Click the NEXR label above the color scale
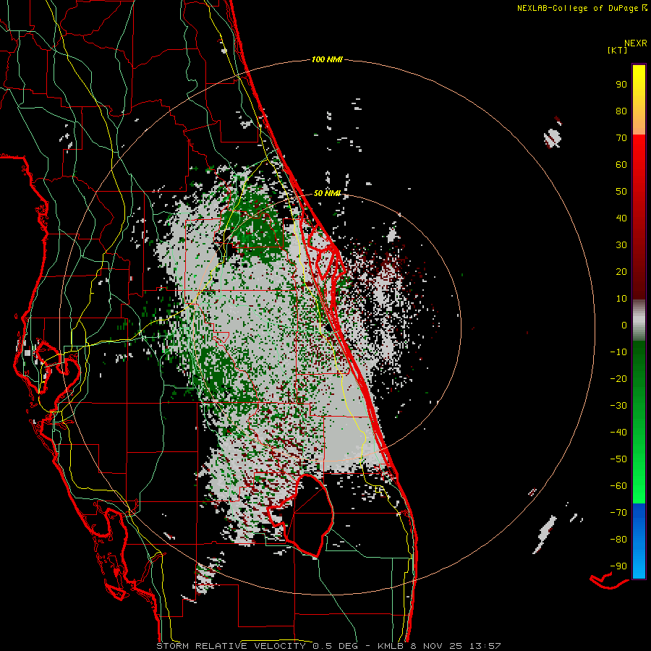Screen dimensions: 651x651 click(x=635, y=43)
